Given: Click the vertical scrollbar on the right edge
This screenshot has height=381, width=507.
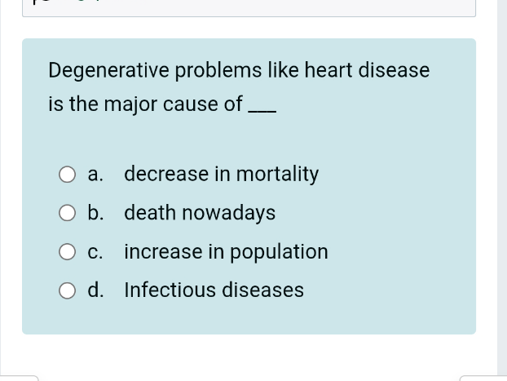Looking at the screenshot, I should coord(502,188).
